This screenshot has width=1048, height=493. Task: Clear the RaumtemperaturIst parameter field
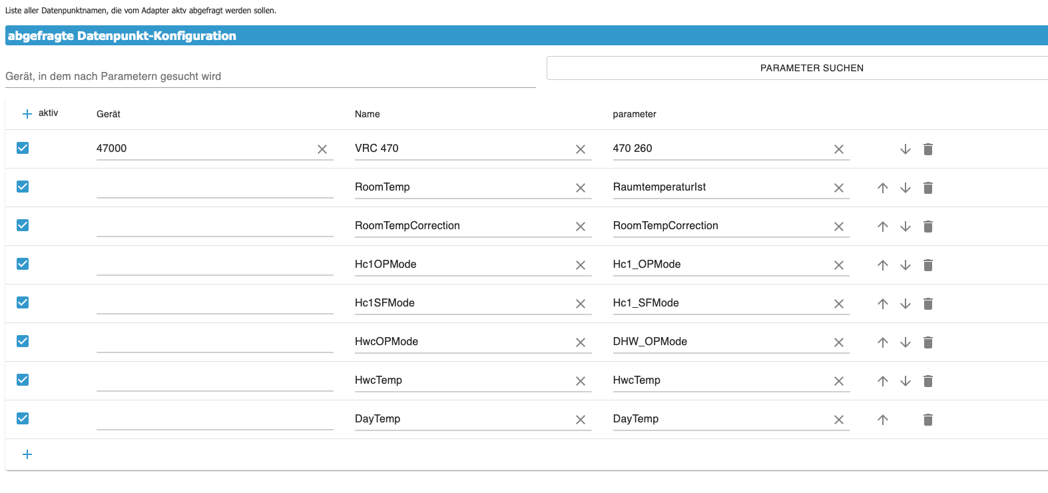tap(839, 188)
